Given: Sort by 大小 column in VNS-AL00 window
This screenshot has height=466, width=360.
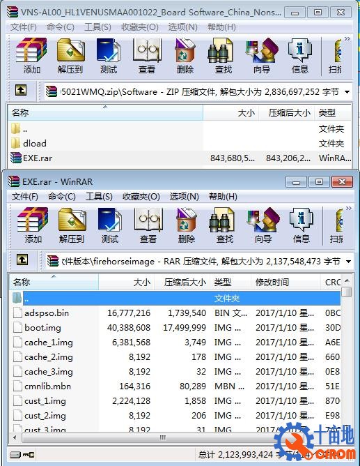Looking at the screenshot, I should click(x=231, y=112).
